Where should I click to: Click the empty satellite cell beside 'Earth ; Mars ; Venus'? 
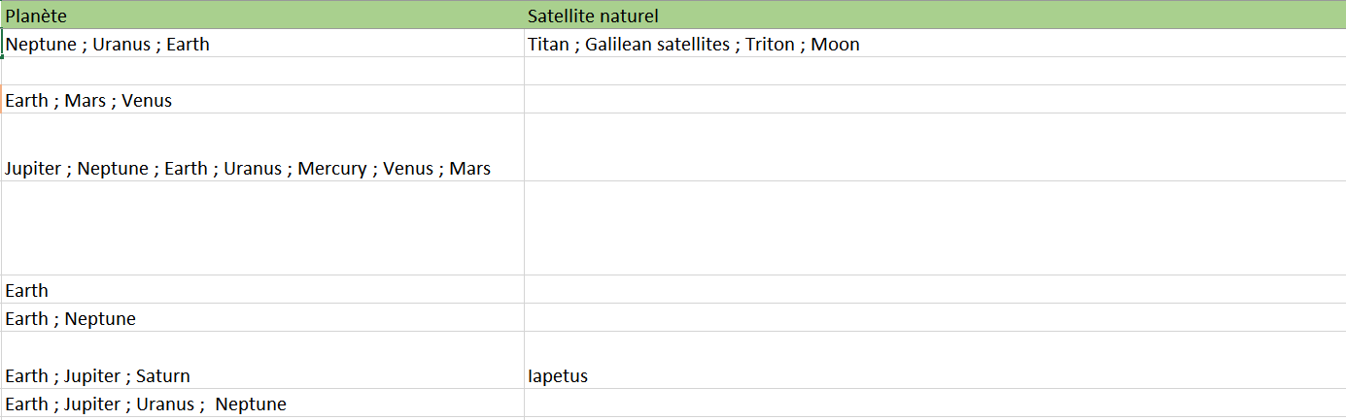[x=933, y=100]
